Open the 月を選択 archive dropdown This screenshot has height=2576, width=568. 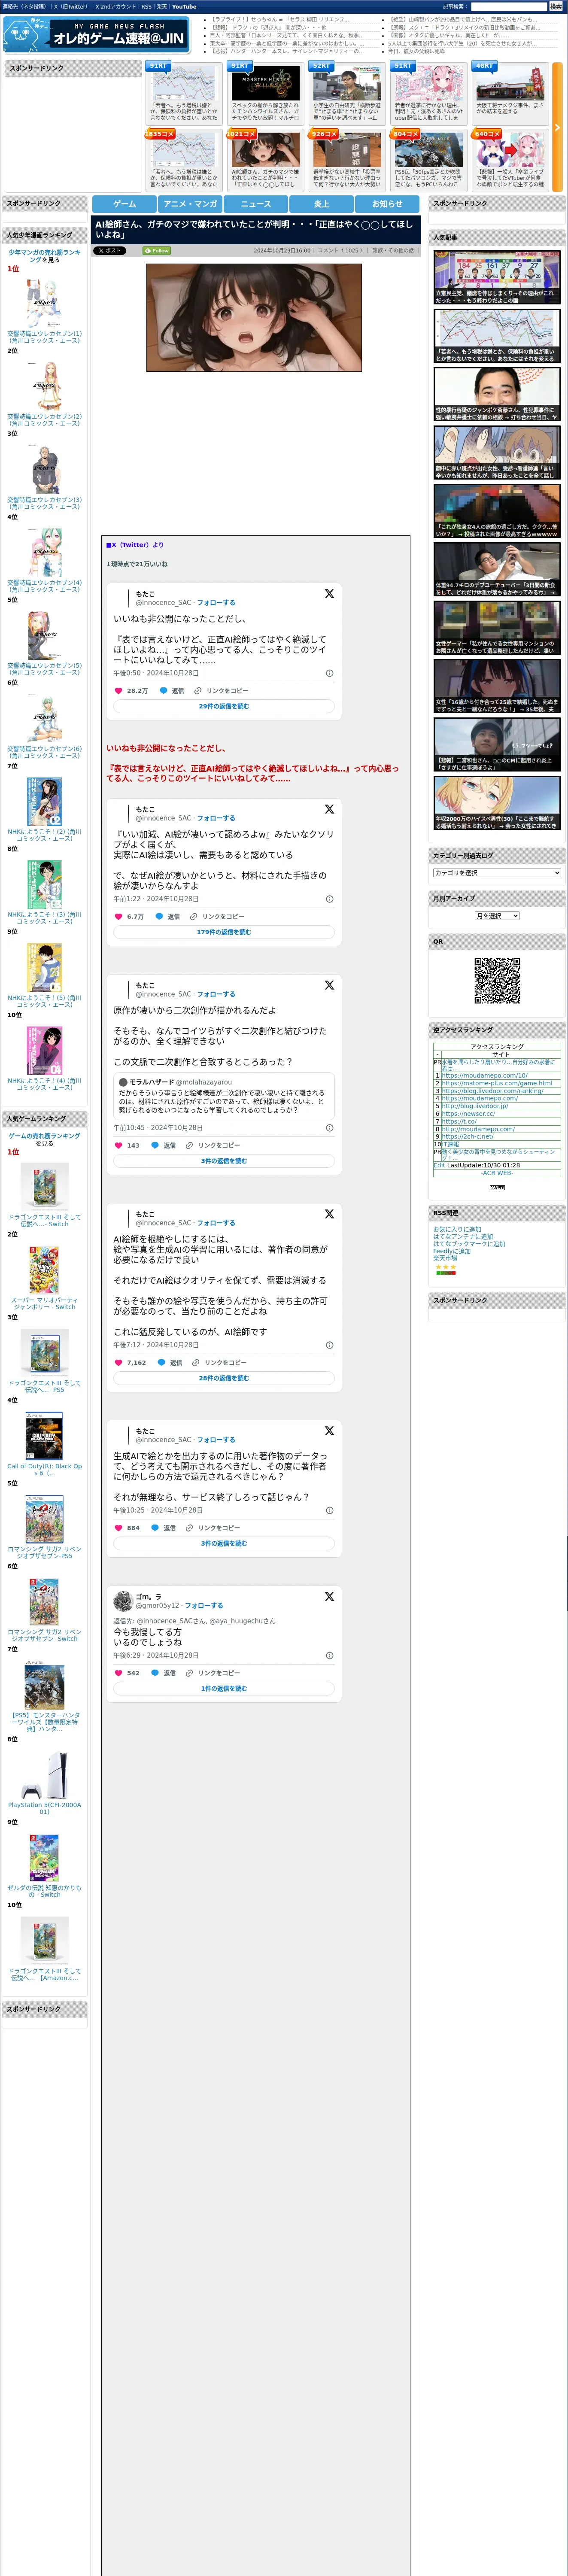[497, 916]
